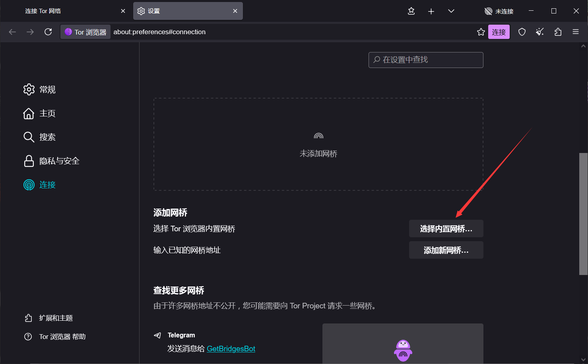Open 扩展和主题 from the sidebar
Screen dimensions: 588x364
click(54, 318)
